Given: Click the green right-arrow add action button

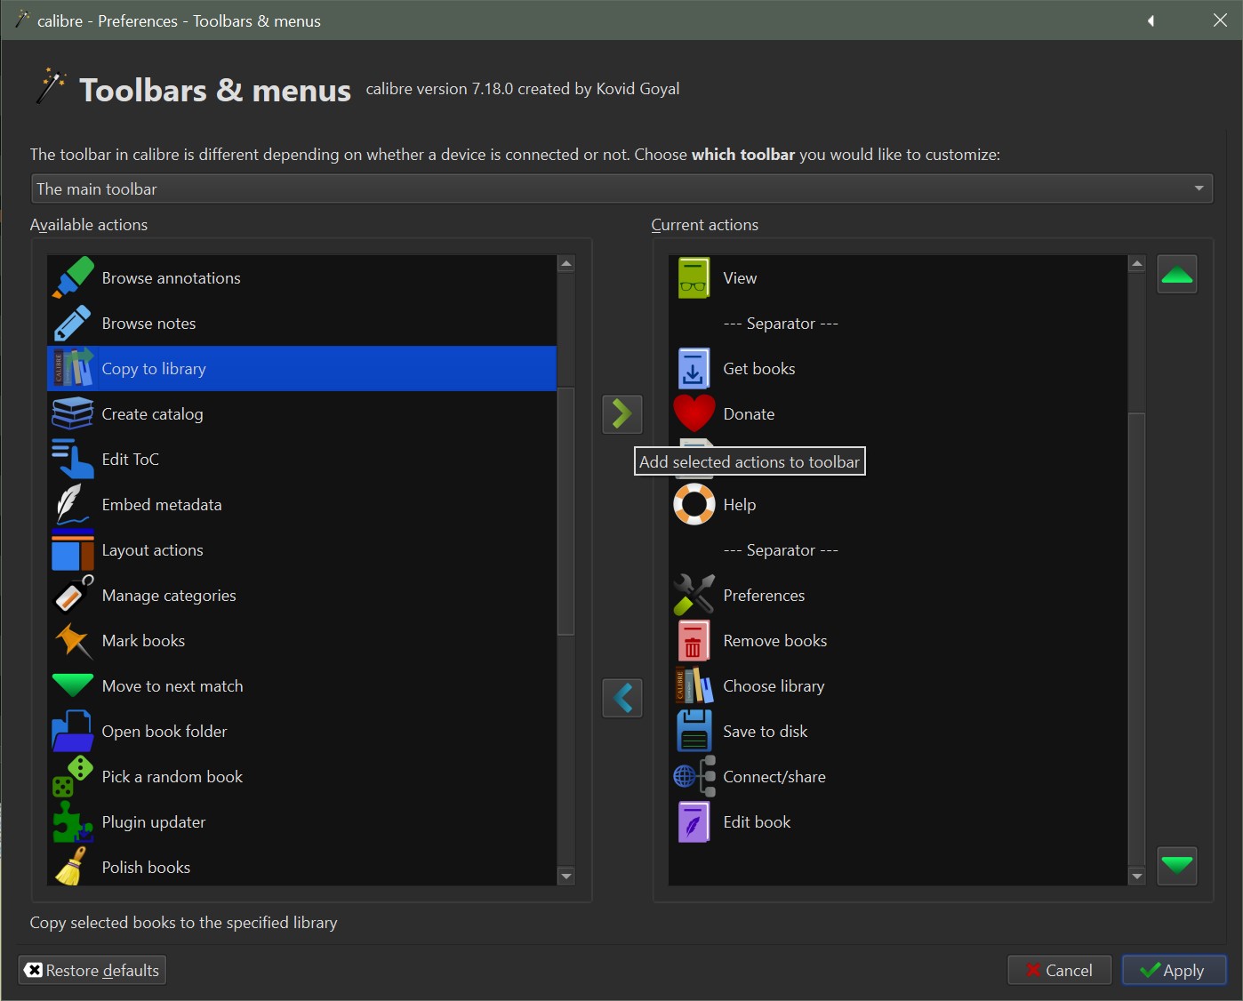Looking at the screenshot, I should [621, 414].
